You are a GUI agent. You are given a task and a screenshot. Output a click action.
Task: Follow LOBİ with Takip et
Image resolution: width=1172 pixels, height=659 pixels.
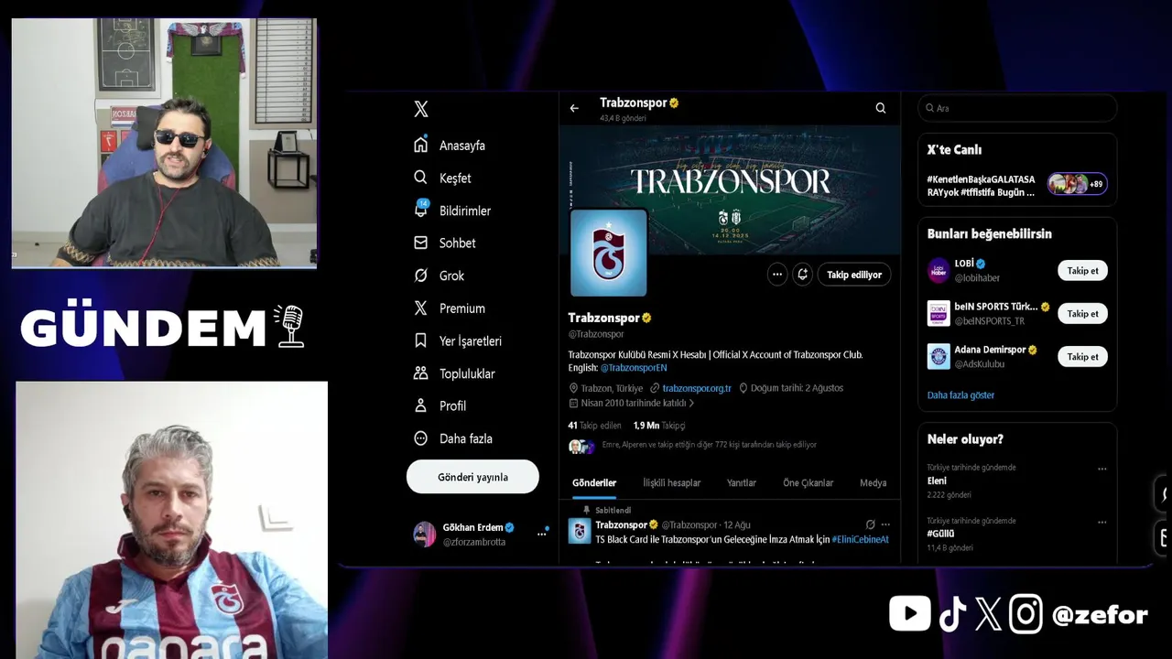tap(1082, 271)
